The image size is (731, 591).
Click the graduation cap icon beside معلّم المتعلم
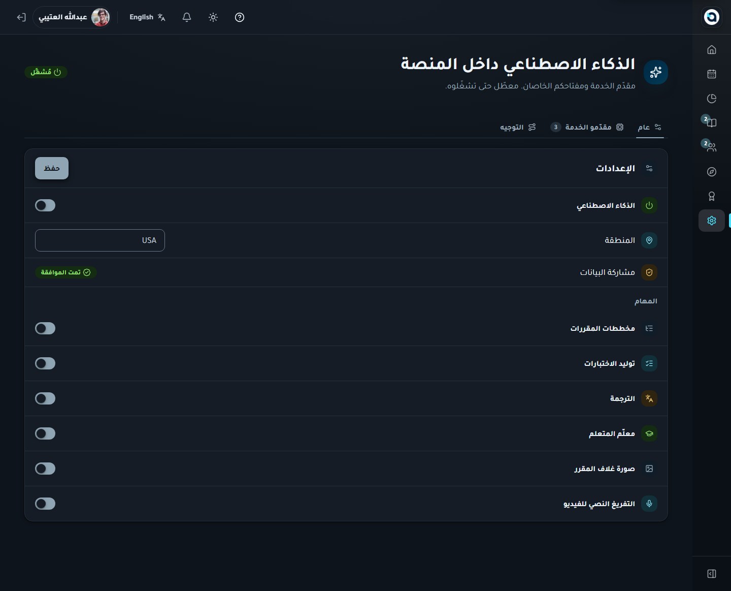click(649, 433)
